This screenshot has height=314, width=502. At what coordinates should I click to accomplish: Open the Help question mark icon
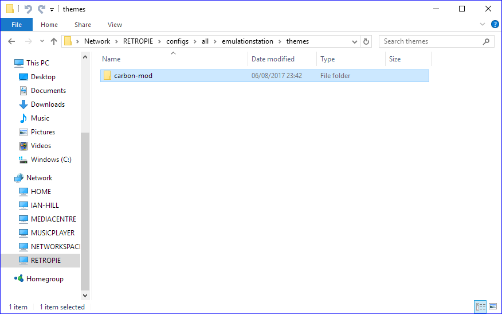(495, 25)
